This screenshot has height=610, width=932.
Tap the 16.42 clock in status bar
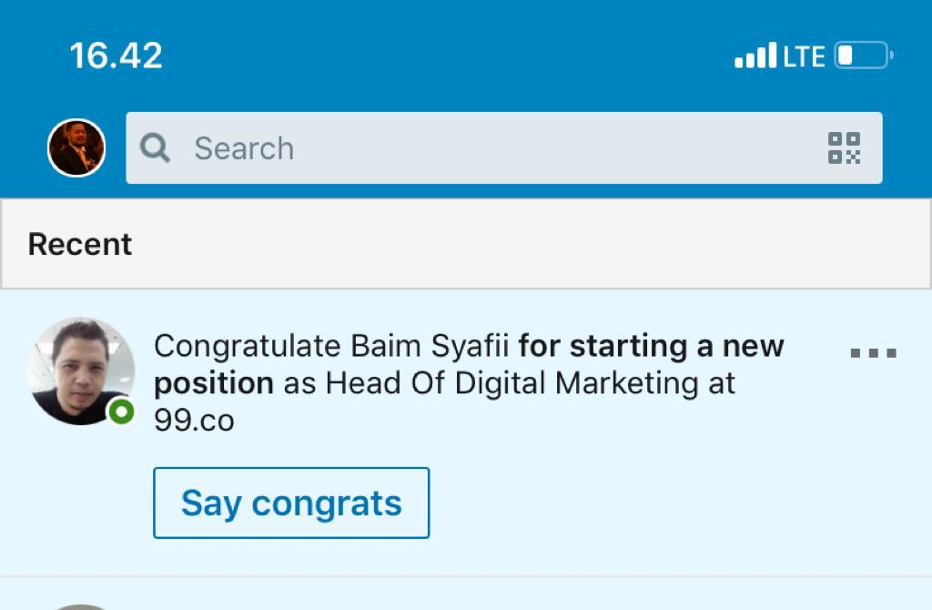116,56
